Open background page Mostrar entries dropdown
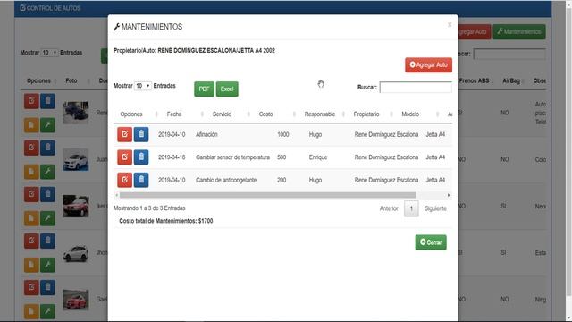Image resolution: width=572 pixels, height=322 pixels. click(49, 53)
